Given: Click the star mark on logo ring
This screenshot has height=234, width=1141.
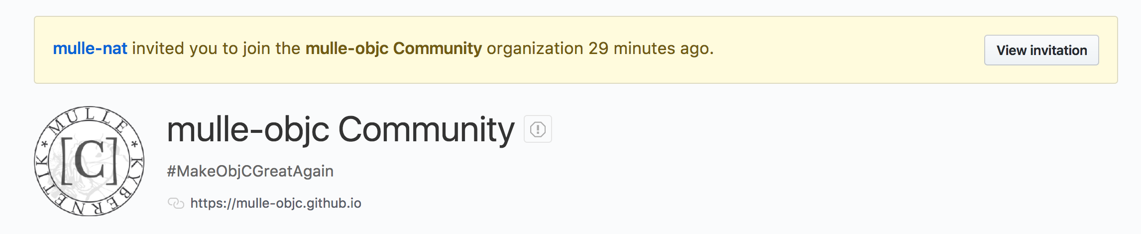Looking at the screenshot, I should coord(134,144).
